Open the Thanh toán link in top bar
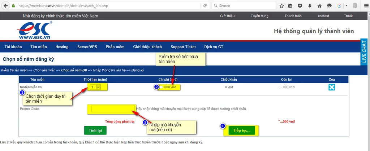This screenshot has width=370, height=151. (x=293, y=16)
